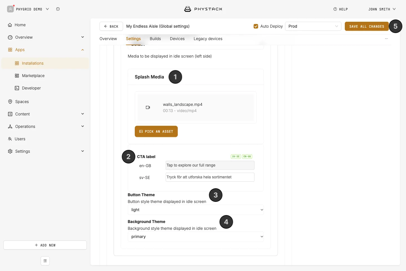Switch to the Builds tab
This screenshot has width=406, height=271.
coord(155,39)
